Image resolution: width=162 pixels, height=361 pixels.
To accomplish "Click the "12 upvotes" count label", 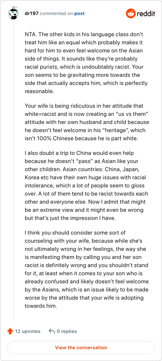I will pos(28,331).
